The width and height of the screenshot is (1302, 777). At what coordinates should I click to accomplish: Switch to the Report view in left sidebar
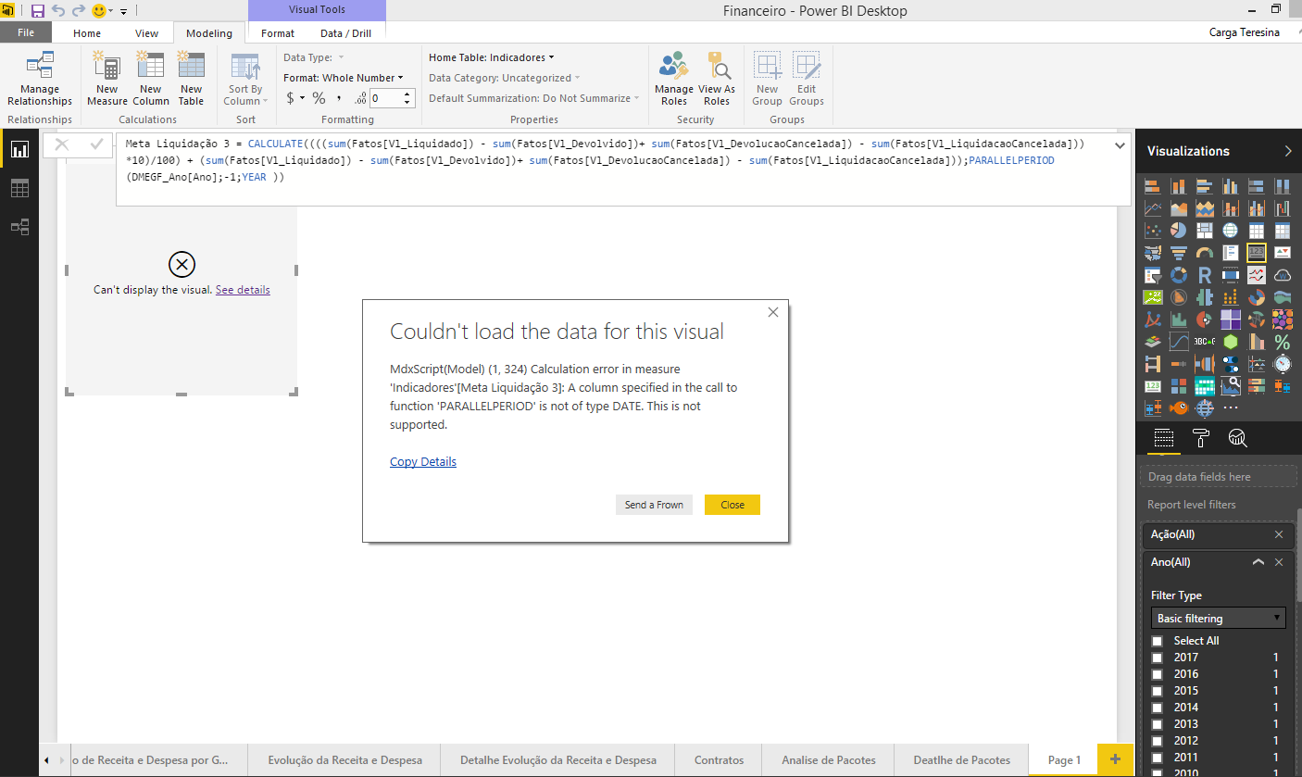pyautogui.click(x=19, y=149)
